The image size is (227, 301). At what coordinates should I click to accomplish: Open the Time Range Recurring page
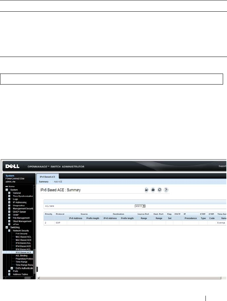[24, 265]
